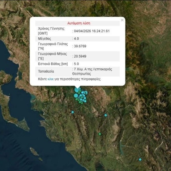Screen dimensions: 171x171
Task: Follow the 'κλικ' link for more information
Action: pos(51,79)
